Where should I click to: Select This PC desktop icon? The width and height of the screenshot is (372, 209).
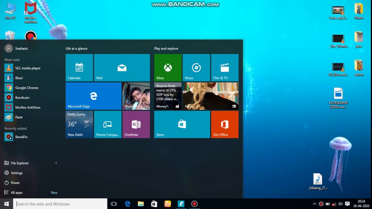(x=10, y=12)
